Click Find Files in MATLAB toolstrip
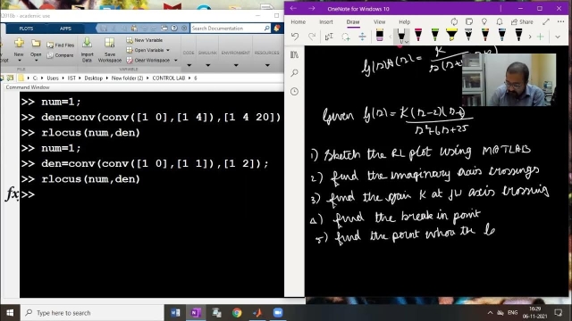The image size is (572, 321). click(61, 45)
